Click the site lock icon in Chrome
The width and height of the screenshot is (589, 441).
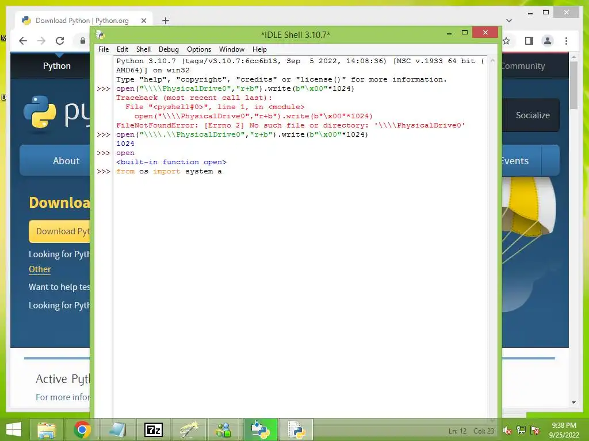click(x=83, y=41)
